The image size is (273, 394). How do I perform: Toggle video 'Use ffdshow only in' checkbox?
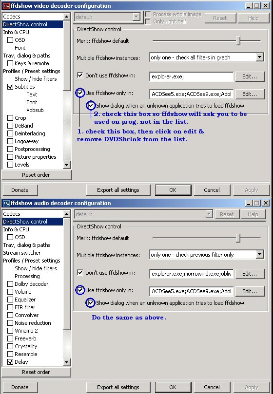tap(80, 93)
